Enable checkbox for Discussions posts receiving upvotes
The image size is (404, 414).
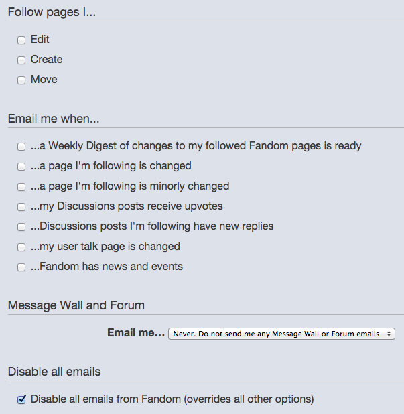[21, 207]
